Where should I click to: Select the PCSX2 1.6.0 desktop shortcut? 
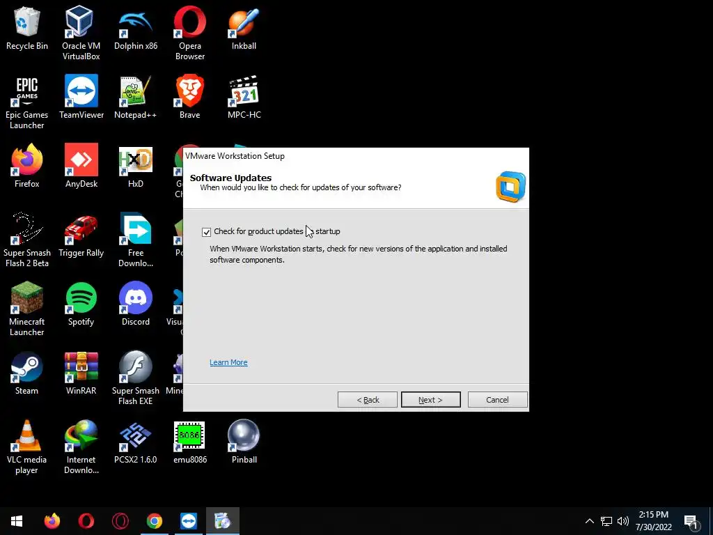click(136, 442)
